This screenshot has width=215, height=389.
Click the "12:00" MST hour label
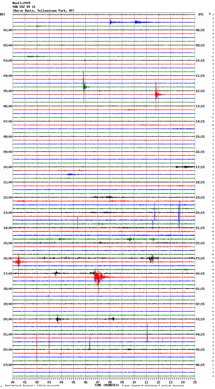tap(8, 198)
